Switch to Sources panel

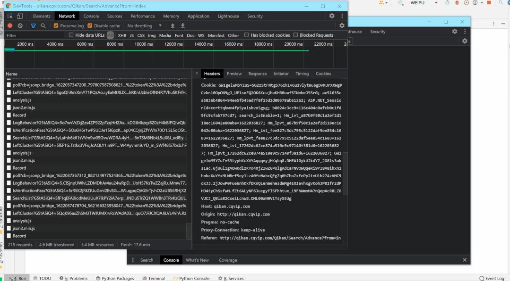[115, 16]
